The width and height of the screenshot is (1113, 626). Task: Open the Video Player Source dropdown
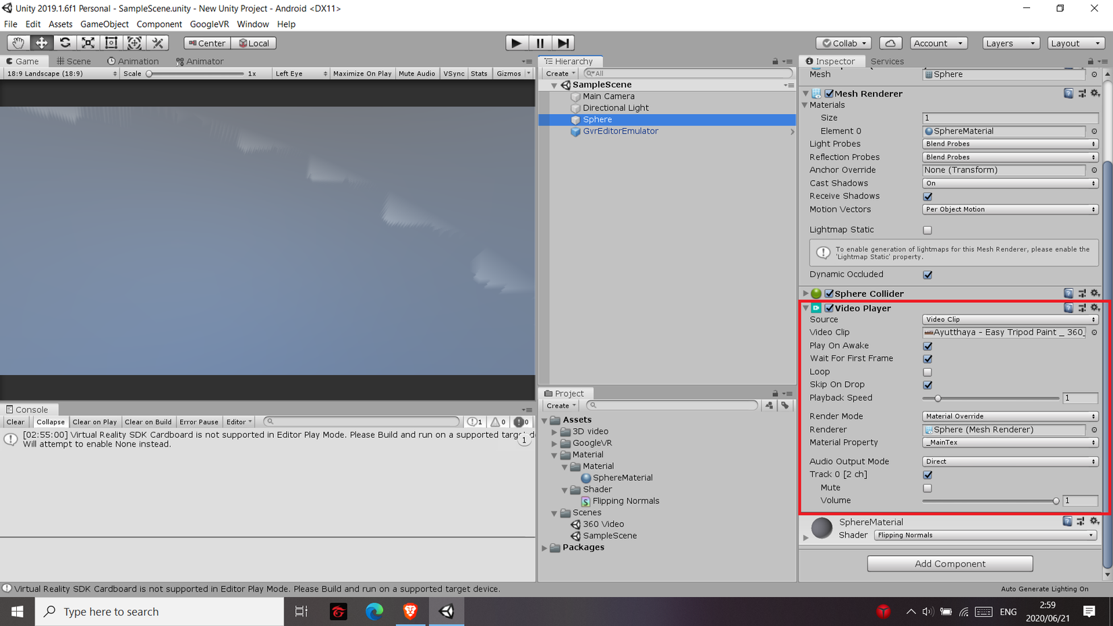(1010, 320)
